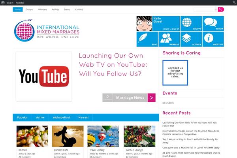Click the Marriage News category button
Screen dimensions: 237x158
point(130,98)
